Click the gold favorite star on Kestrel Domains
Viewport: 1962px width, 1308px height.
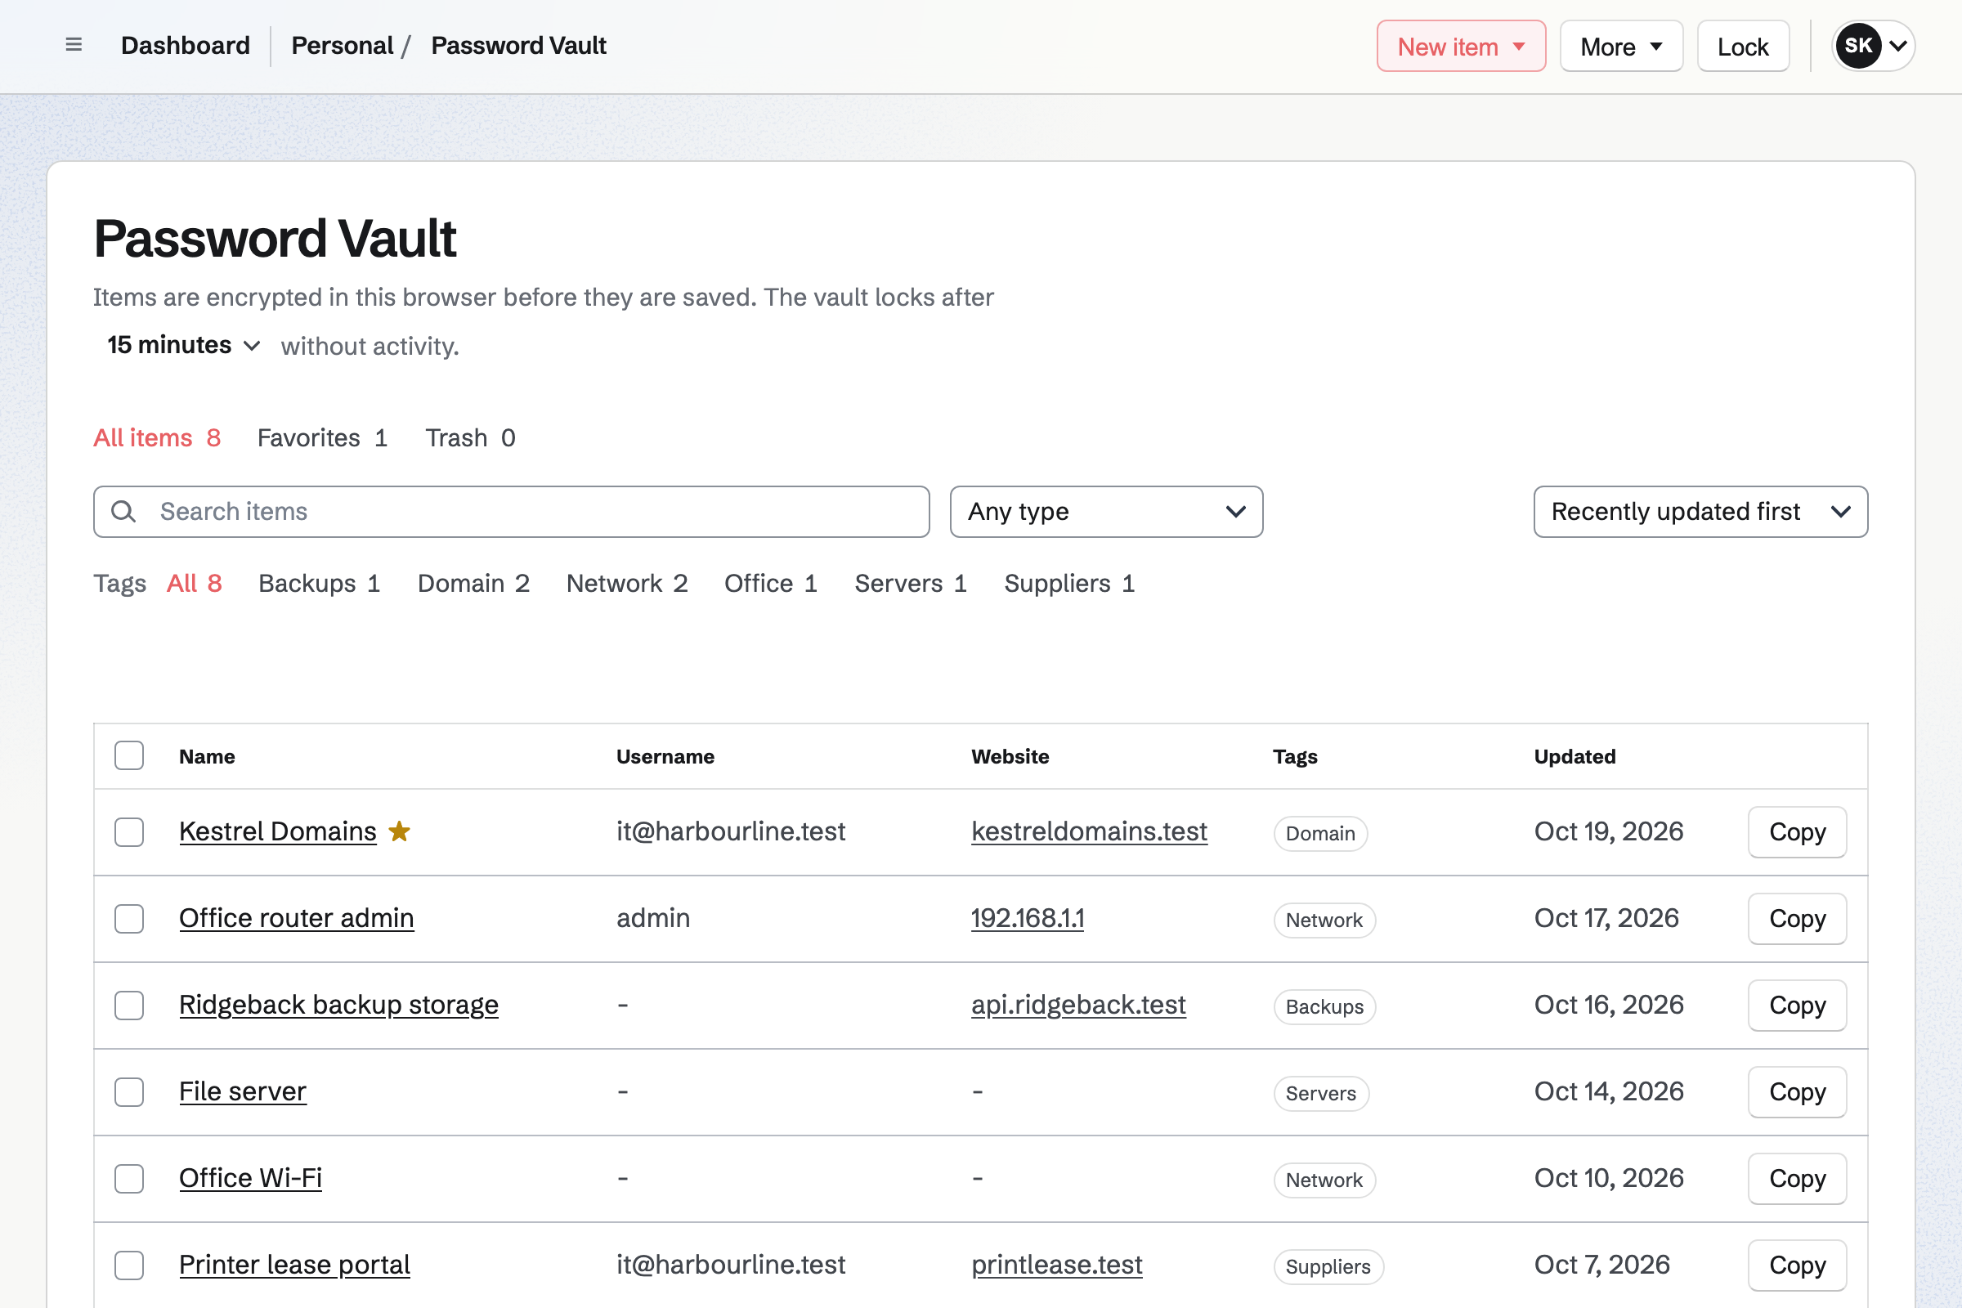pos(400,831)
